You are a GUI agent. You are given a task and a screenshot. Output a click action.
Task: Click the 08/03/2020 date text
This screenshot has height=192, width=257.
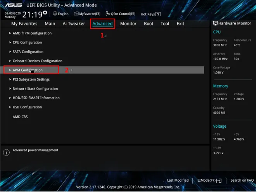point(13,14)
